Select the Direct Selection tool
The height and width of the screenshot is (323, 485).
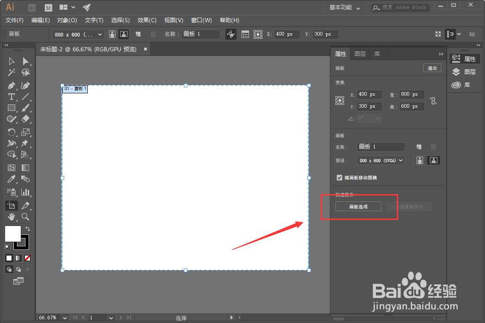click(x=25, y=61)
